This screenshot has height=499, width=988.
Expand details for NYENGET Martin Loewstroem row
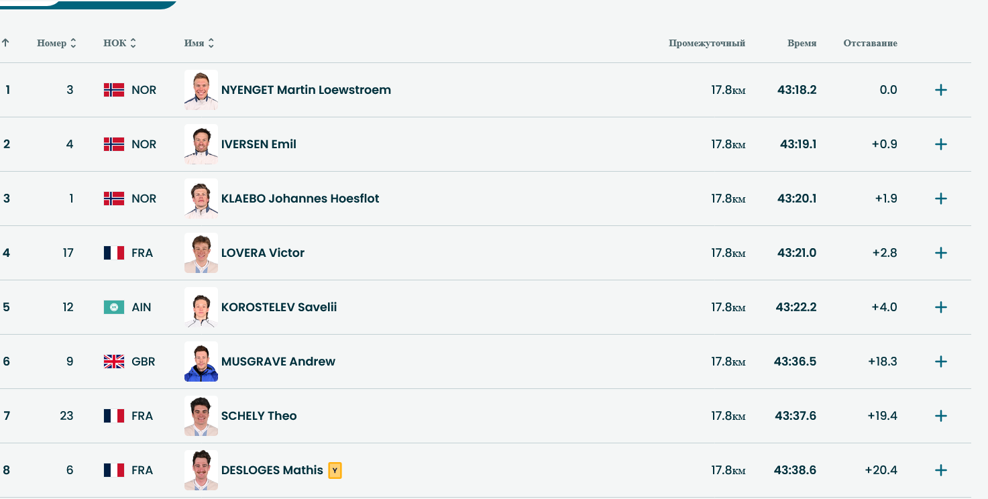pyautogui.click(x=940, y=90)
